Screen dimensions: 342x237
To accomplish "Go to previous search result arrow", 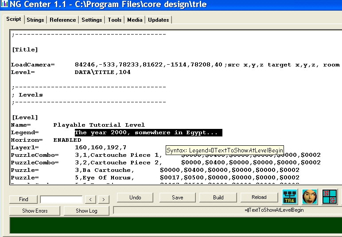I will point(90,199).
